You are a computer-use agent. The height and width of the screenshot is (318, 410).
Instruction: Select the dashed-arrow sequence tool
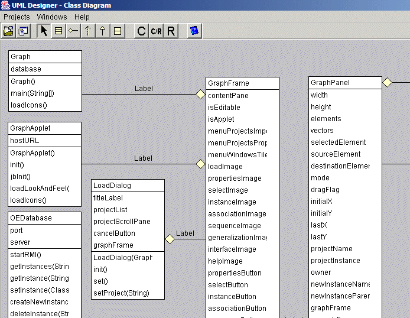88,31
